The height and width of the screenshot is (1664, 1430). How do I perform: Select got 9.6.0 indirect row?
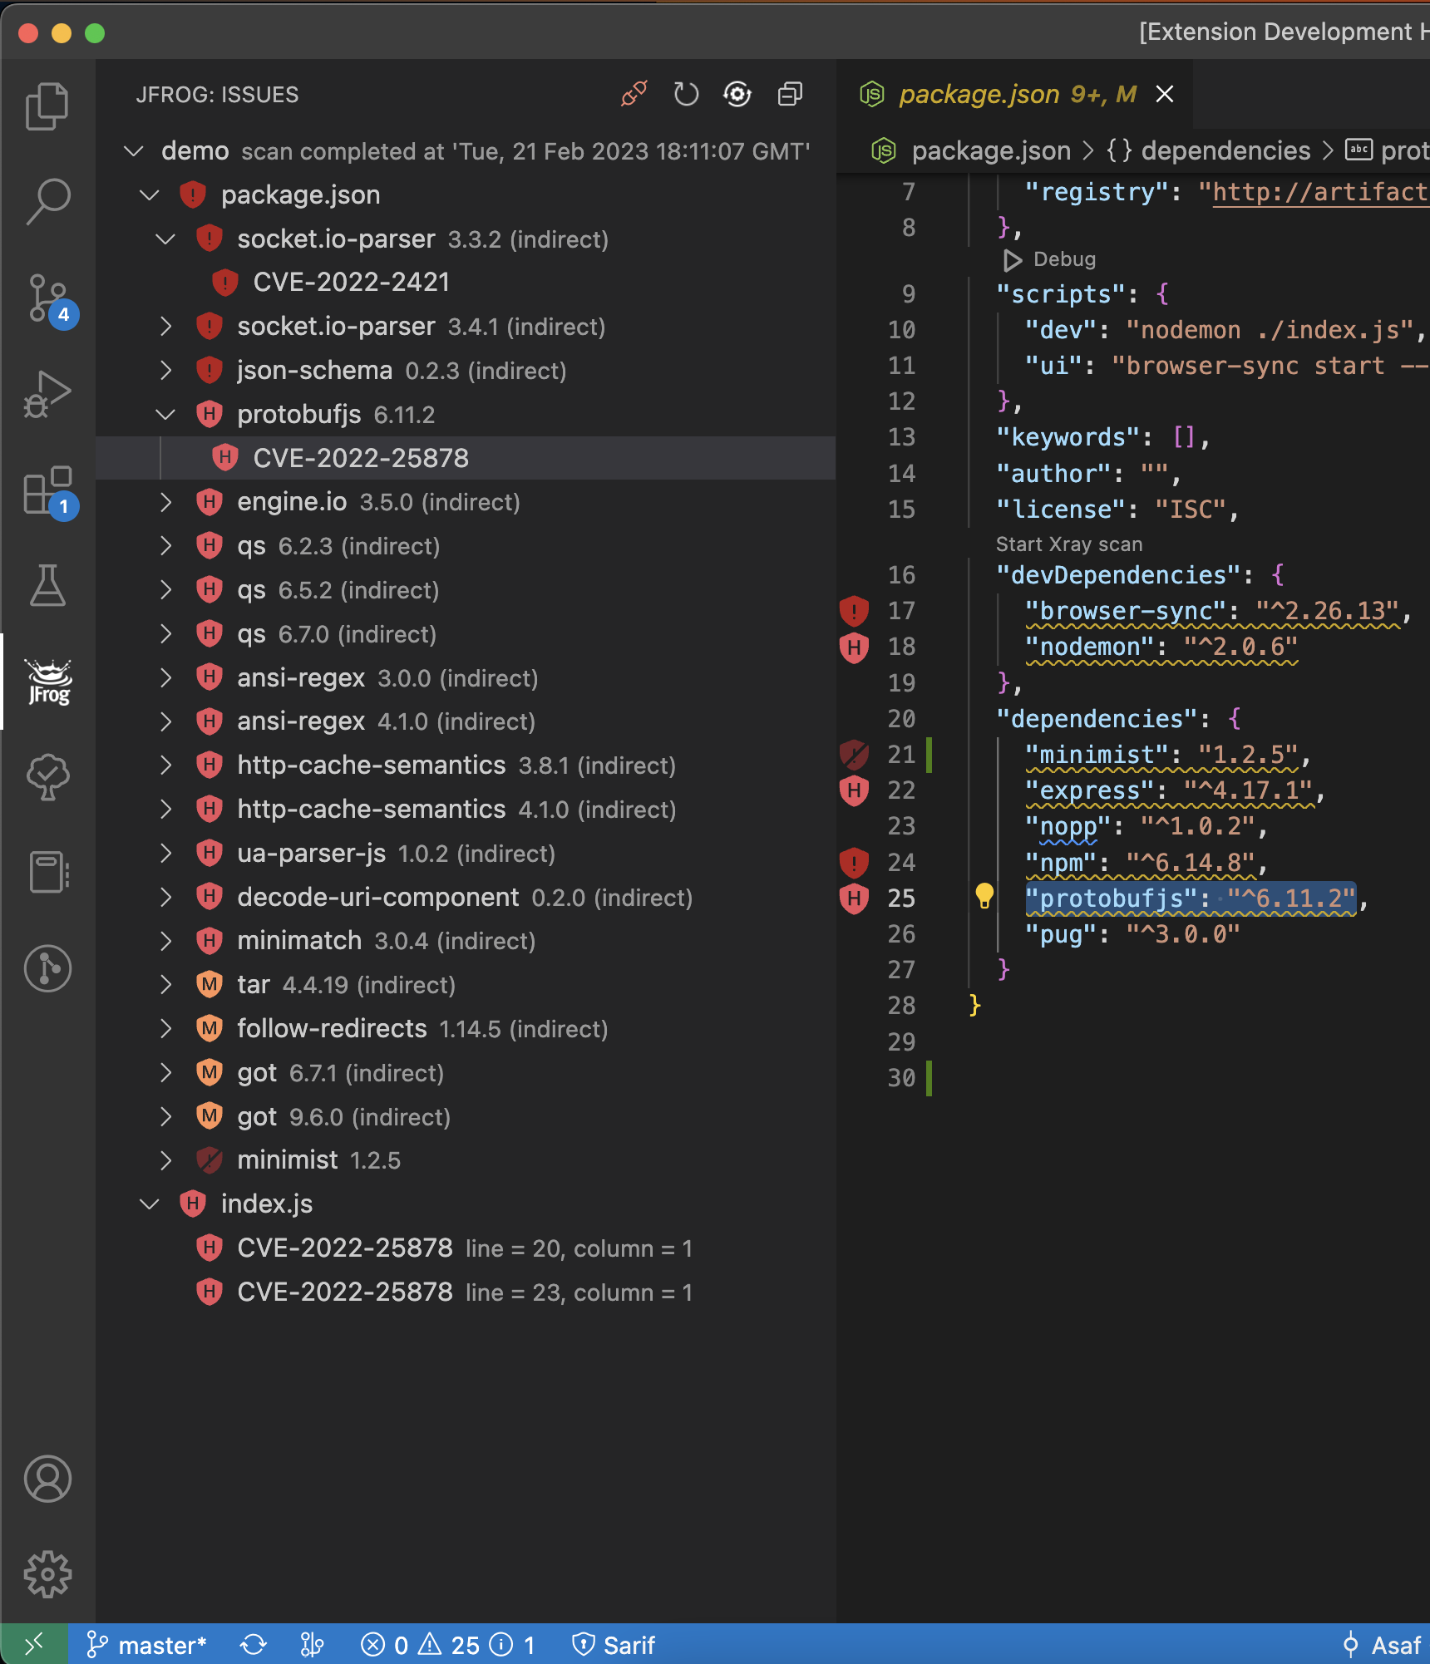[466, 1116]
